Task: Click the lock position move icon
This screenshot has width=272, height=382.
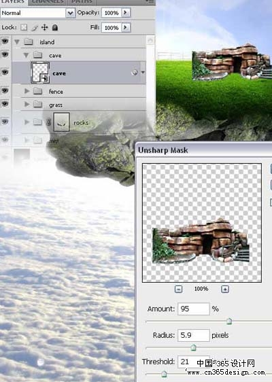Action: (44, 27)
